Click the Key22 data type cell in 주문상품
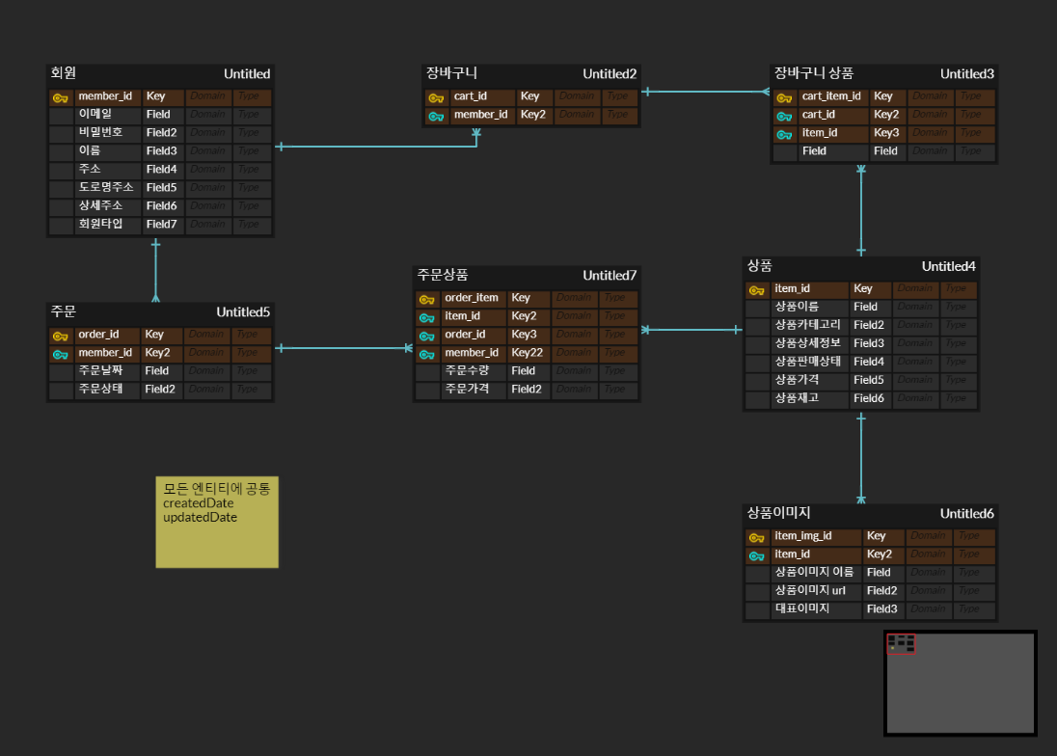 click(528, 352)
